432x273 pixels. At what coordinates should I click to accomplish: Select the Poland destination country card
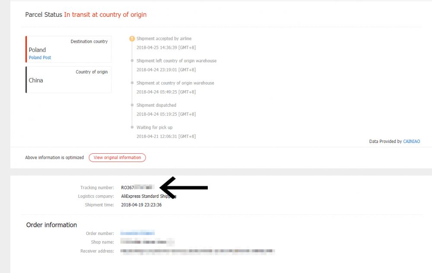tap(69, 49)
